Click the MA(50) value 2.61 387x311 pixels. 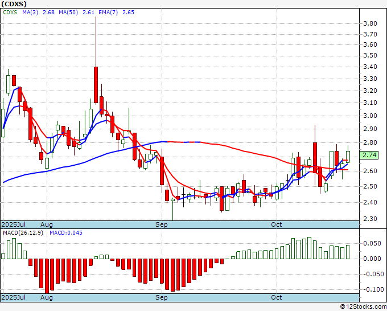[88, 13]
